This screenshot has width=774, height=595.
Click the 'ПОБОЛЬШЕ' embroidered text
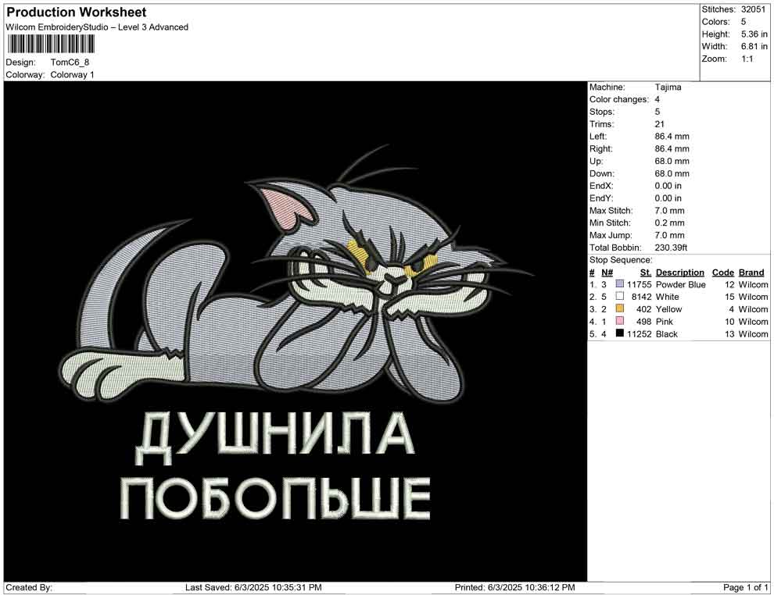coord(275,498)
